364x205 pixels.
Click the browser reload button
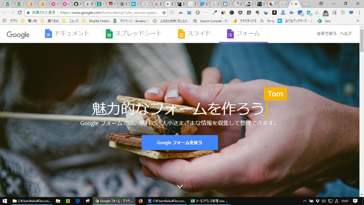pos(20,12)
